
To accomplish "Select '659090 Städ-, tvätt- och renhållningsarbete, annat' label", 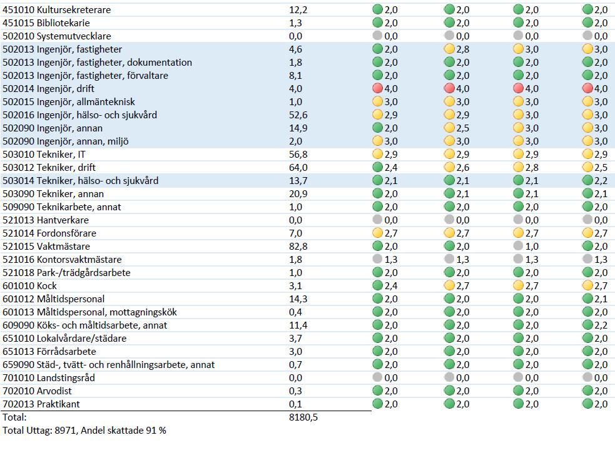I will coord(109,365).
